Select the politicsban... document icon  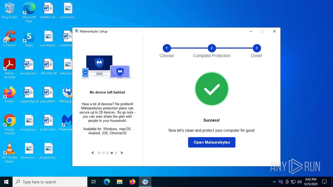48,123
